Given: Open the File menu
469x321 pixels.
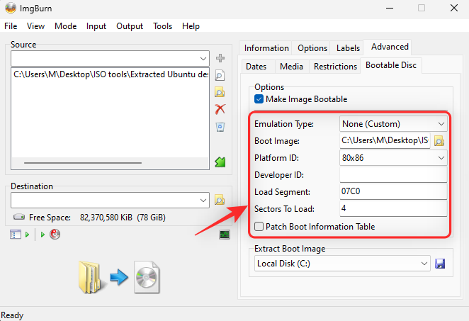Looking at the screenshot, I should [11, 26].
